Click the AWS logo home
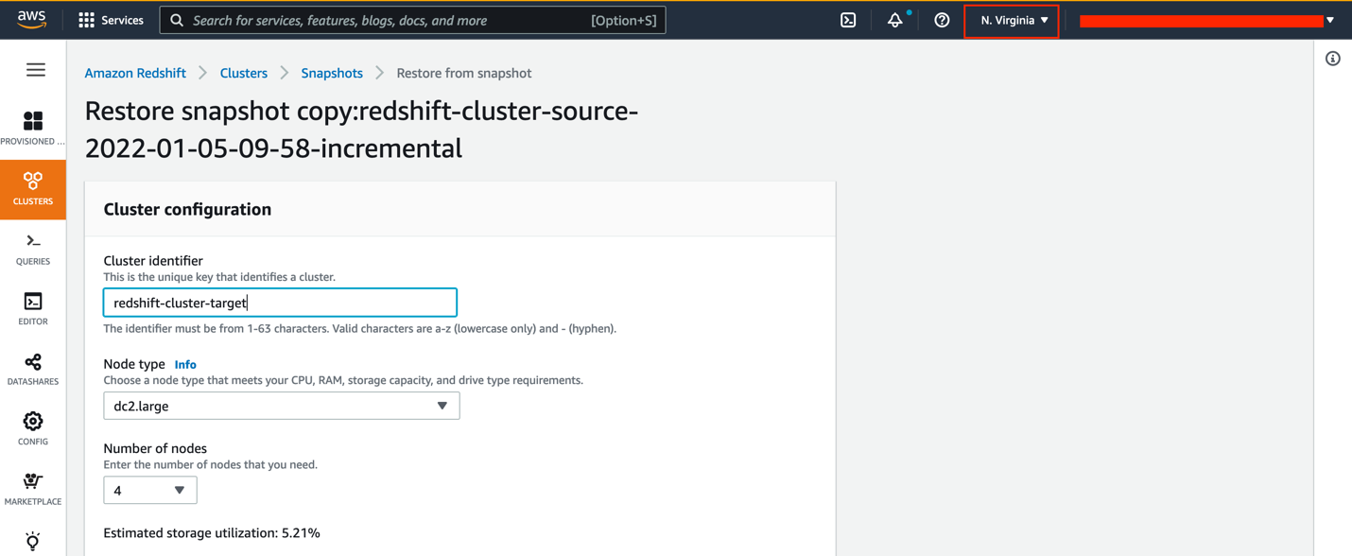This screenshot has width=1352, height=556. pyautogui.click(x=31, y=20)
